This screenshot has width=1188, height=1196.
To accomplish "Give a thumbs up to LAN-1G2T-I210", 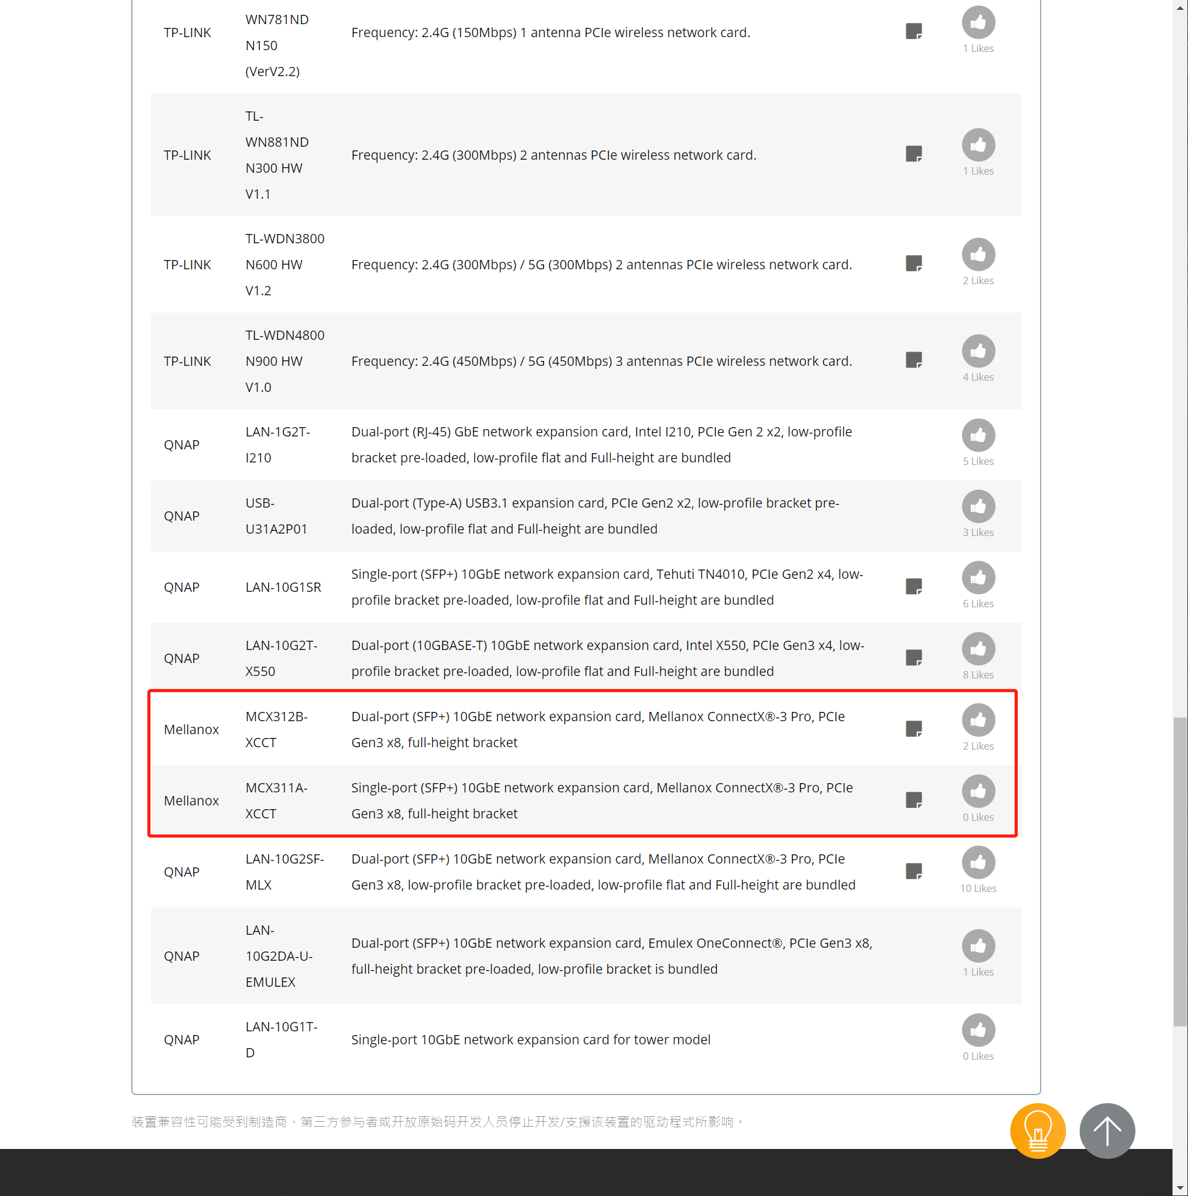I will click(x=978, y=436).
